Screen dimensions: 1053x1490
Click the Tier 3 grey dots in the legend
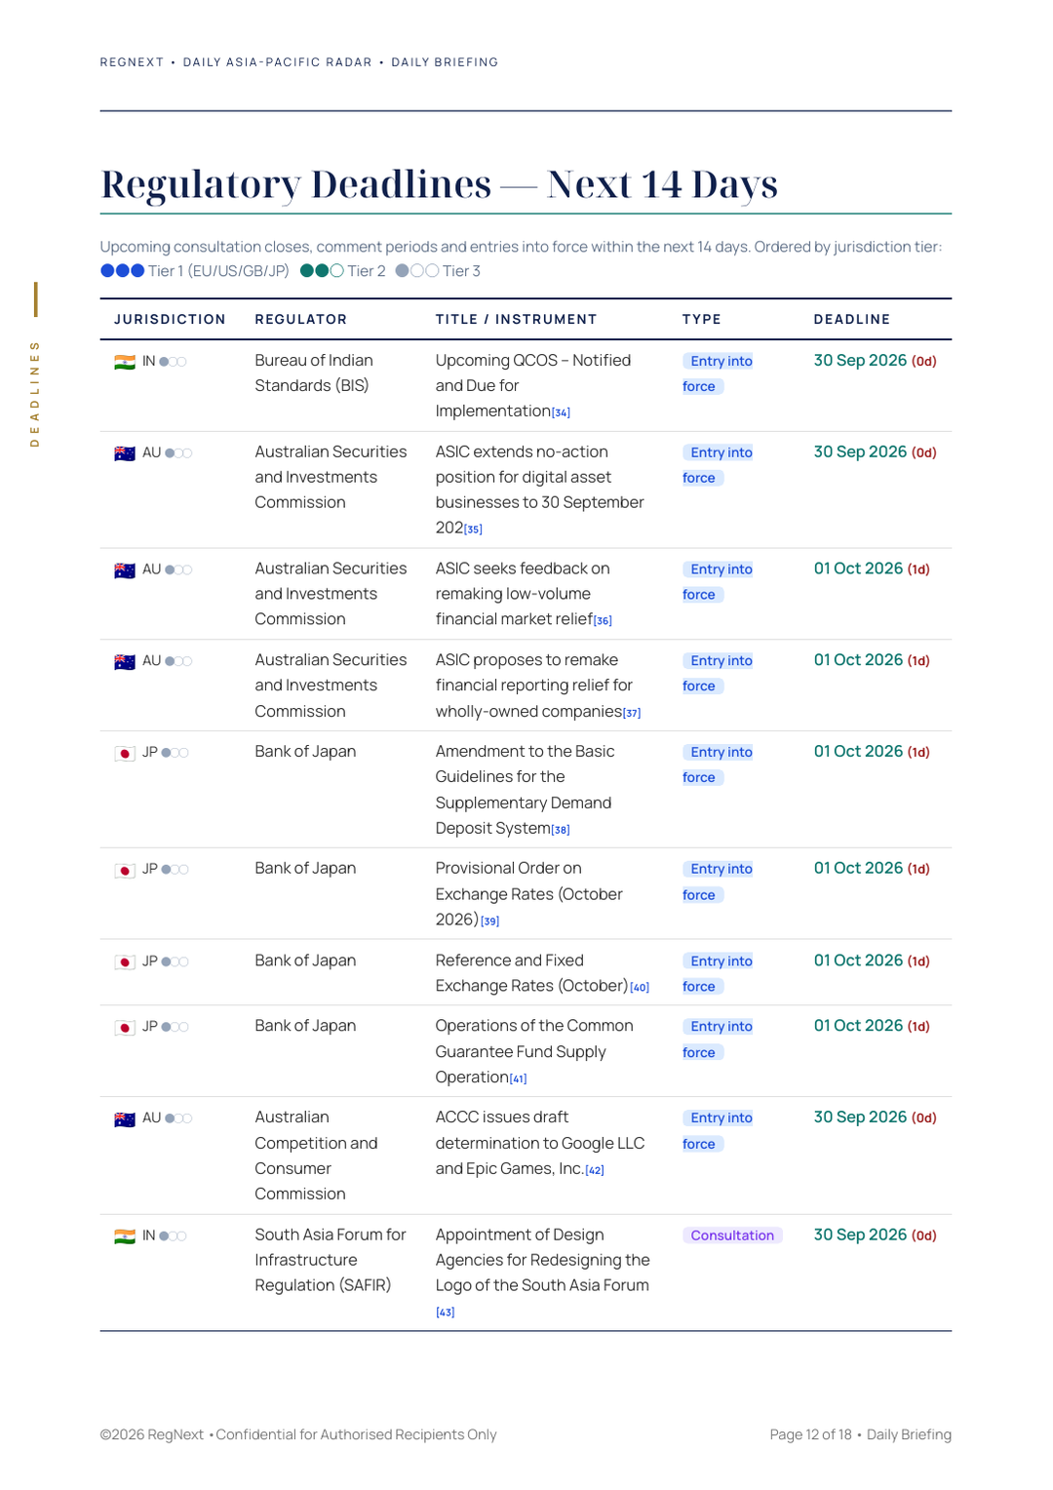pos(417,271)
